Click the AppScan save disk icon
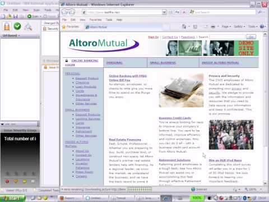The width and height of the screenshot is (269, 202). (x=15, y=16)
